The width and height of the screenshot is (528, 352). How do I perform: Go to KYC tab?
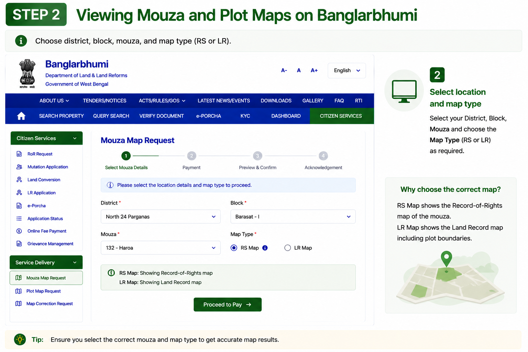pyautogui.click(x=245, y=116)
